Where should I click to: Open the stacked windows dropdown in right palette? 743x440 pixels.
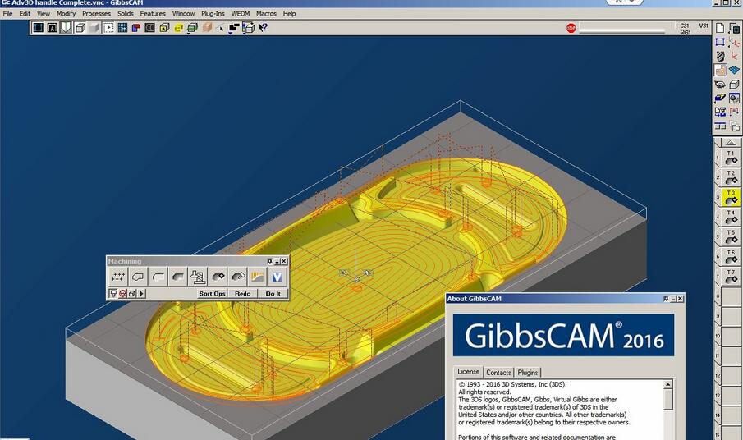734,29
